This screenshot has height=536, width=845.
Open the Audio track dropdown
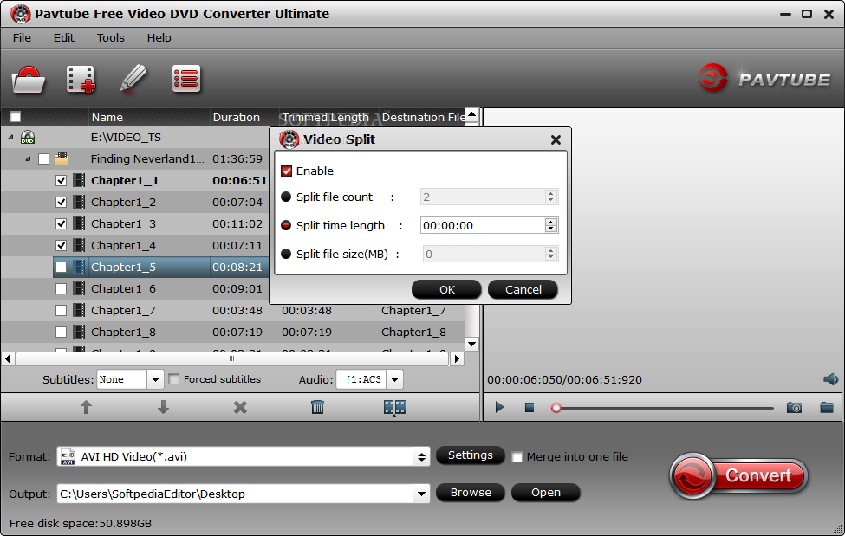click(x=395, y=379)
